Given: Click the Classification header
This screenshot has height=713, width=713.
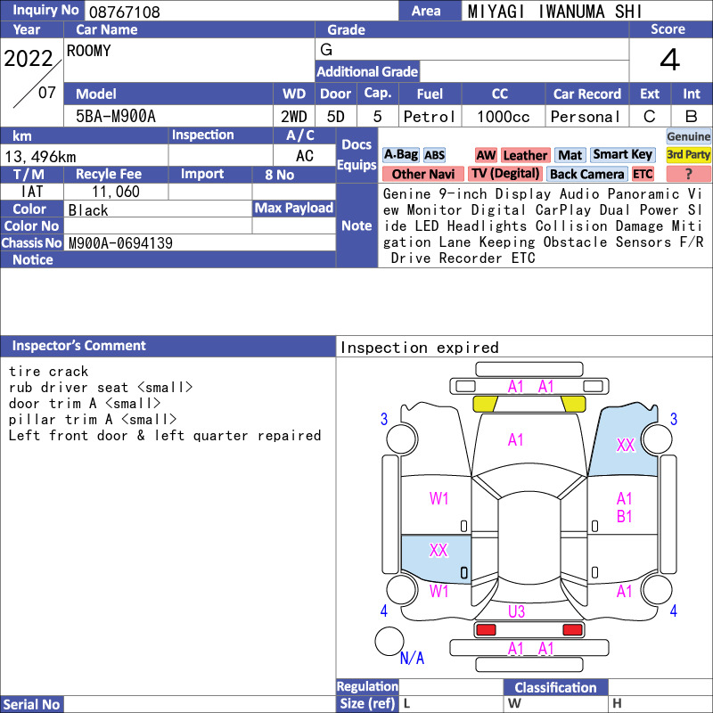Looking at the screenshot, I should tap(555, 687).
